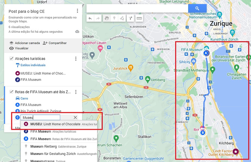Viewport: 251px width, 162px height.
Task: Click the Kilchberg town label
Action: pyautogui.click(x=226, y=143)
